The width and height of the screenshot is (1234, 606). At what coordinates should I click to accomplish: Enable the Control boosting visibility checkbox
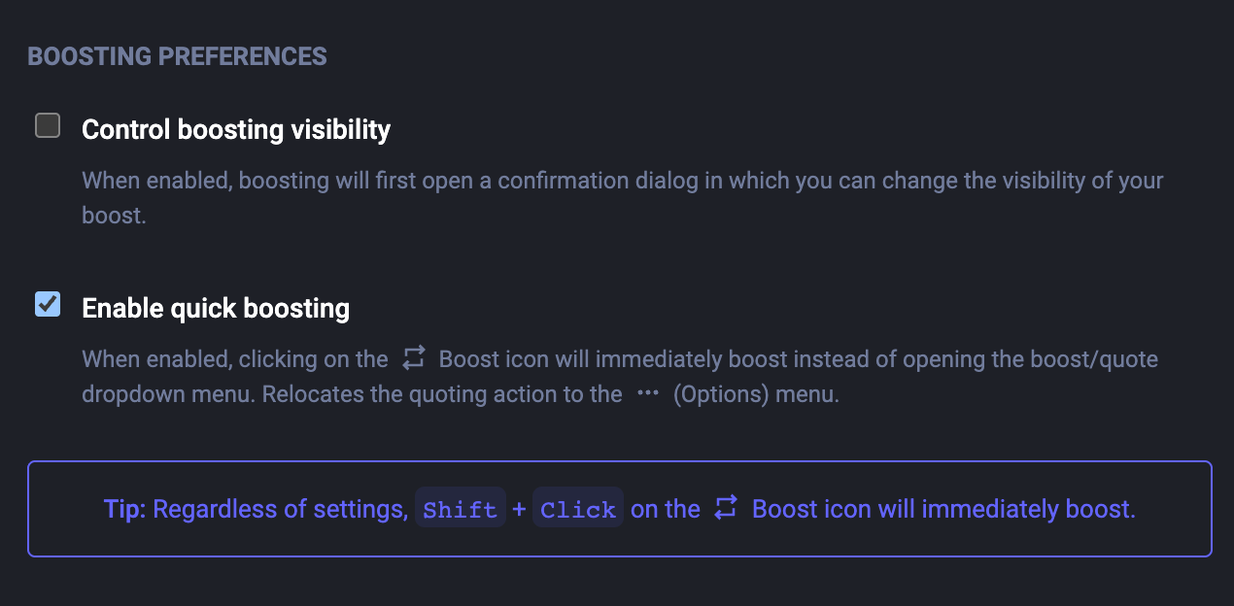(48, 125)
